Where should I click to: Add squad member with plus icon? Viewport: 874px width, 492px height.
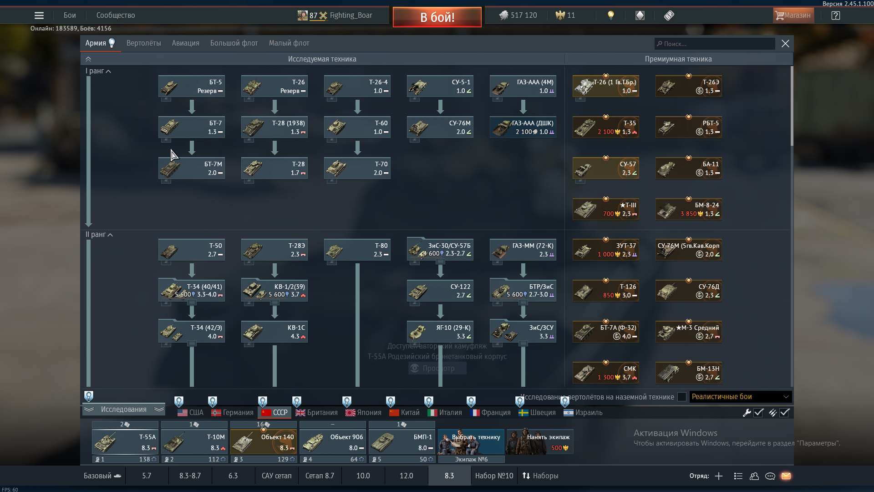(719, 476)
